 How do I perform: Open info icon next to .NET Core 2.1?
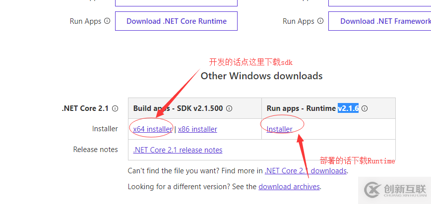[115, 108]
